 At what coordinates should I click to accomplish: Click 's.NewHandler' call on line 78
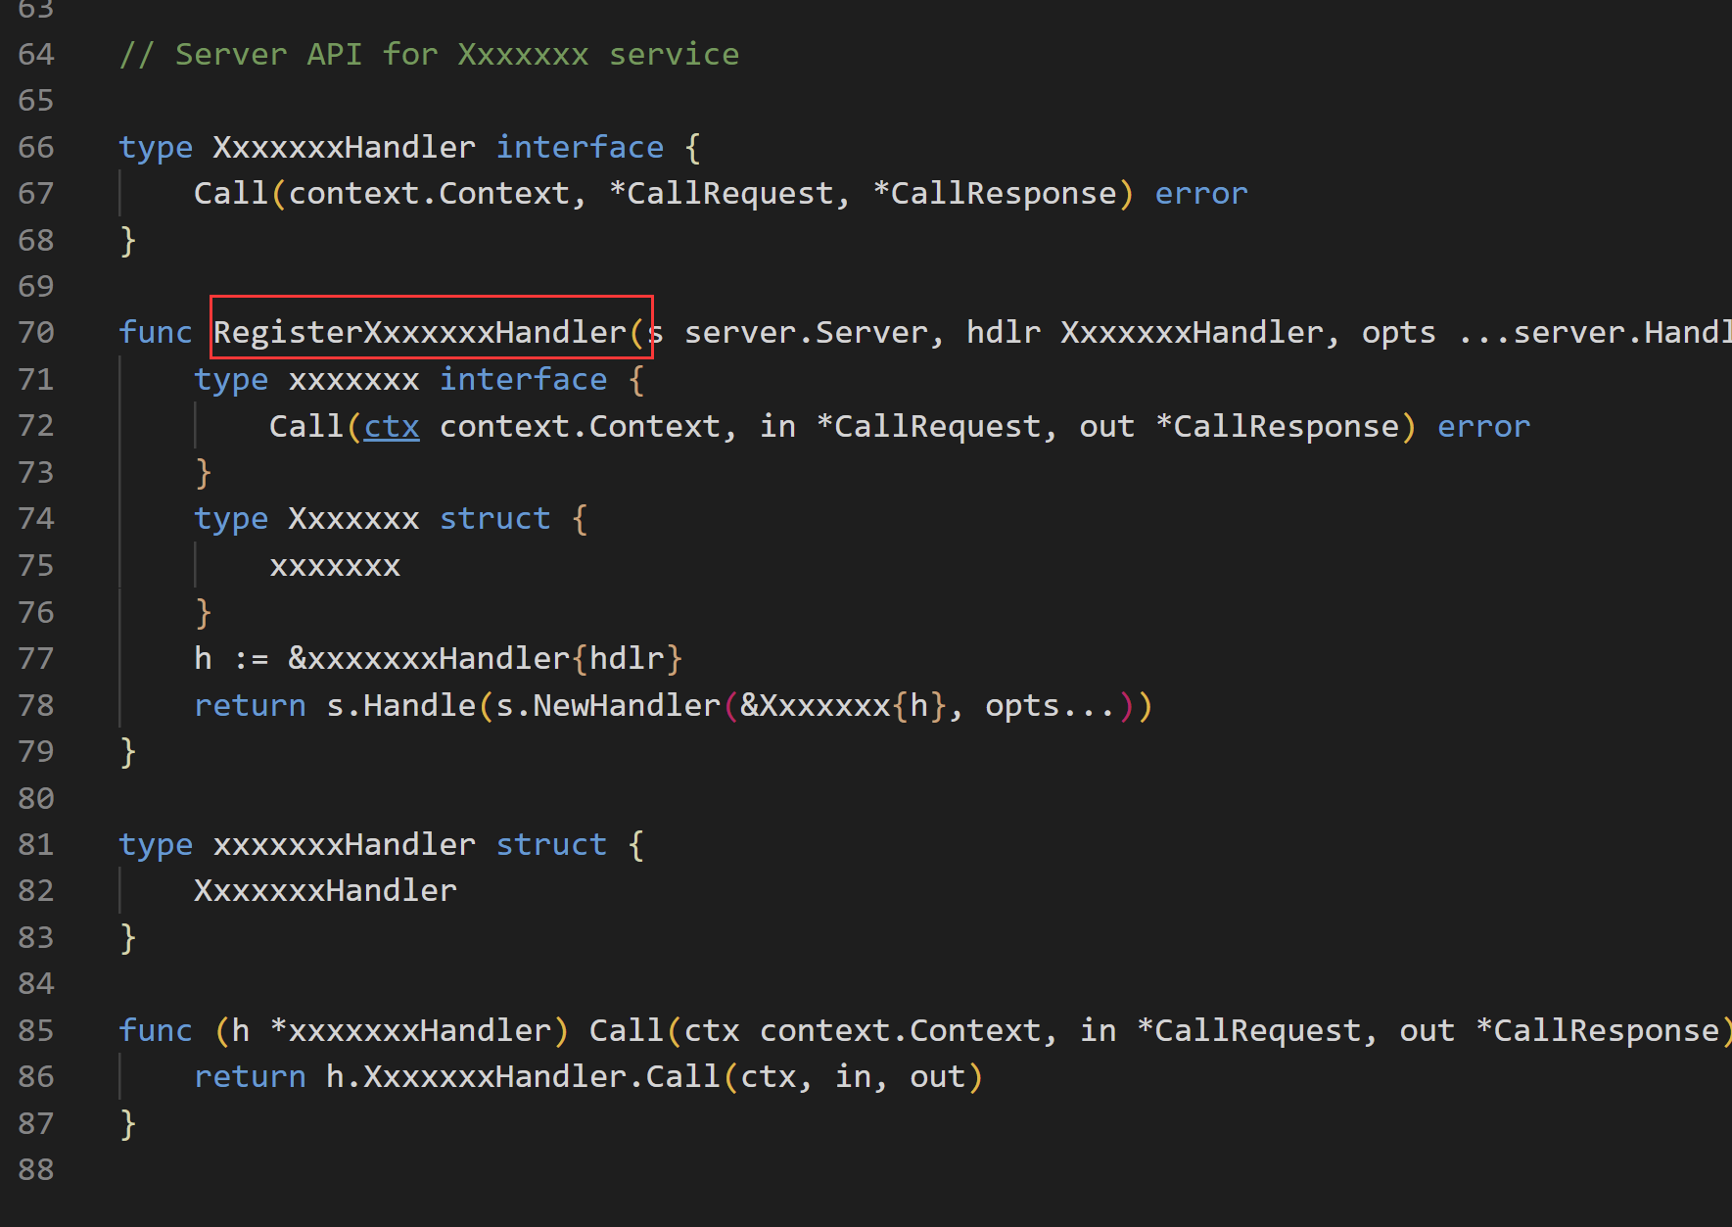608,705
